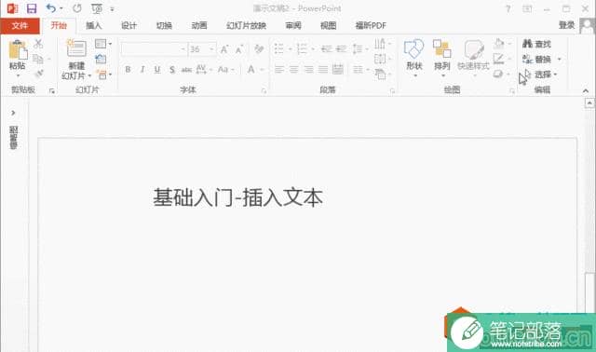Open the 排列 (Arrange) menu
Viewport: 596px width, 352px height.
(x=442, y=58)
